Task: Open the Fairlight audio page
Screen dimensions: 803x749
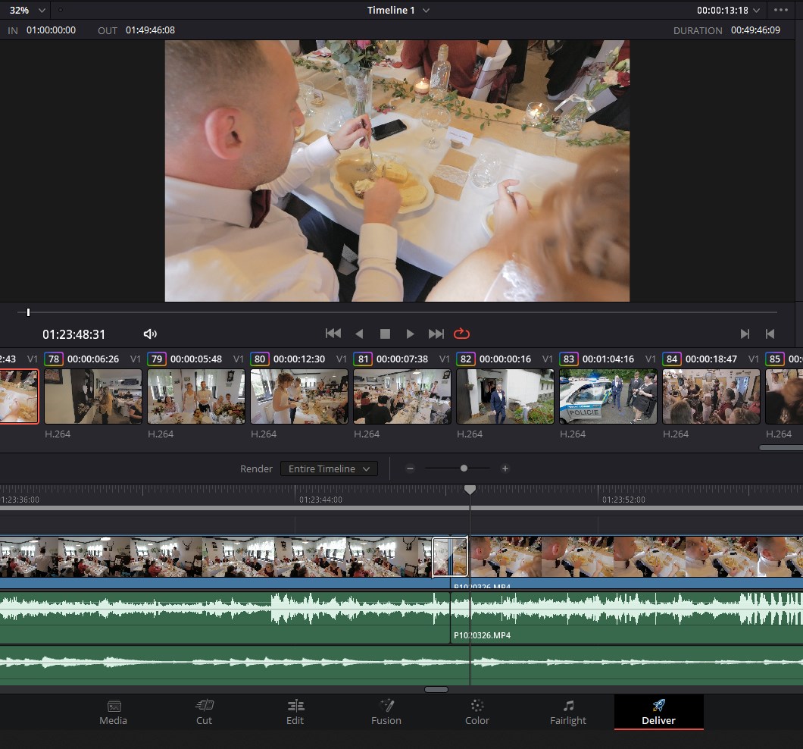Action: (x=568, y=712)
